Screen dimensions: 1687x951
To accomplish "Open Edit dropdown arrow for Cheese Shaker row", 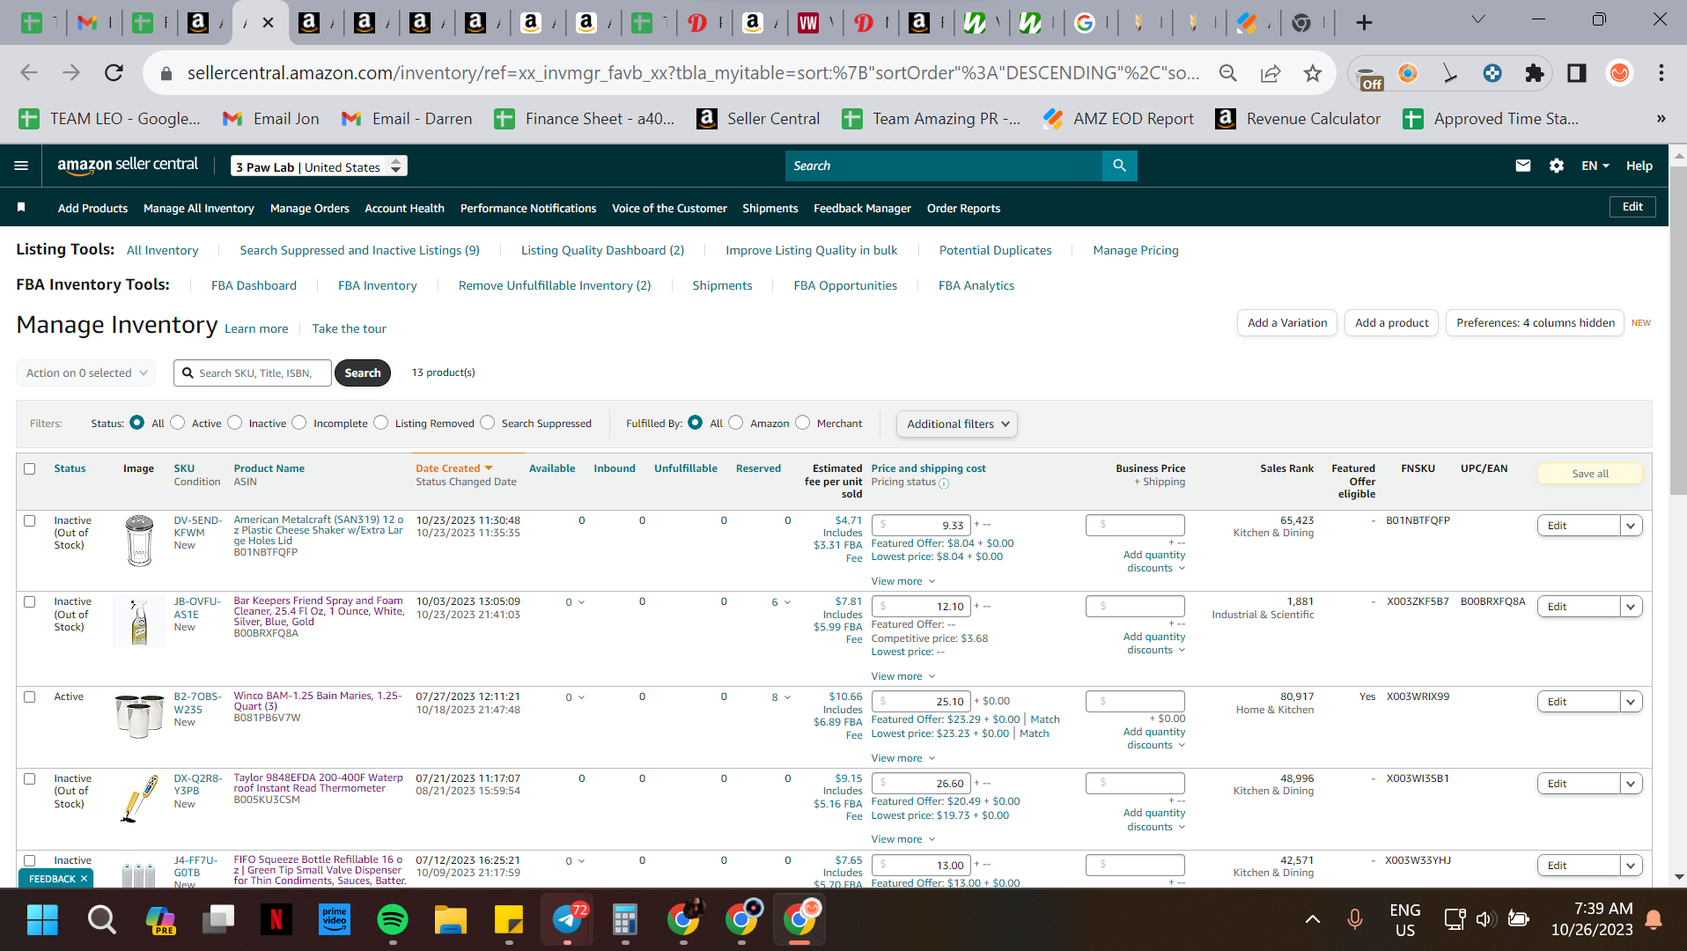I will coord(1631,526).
